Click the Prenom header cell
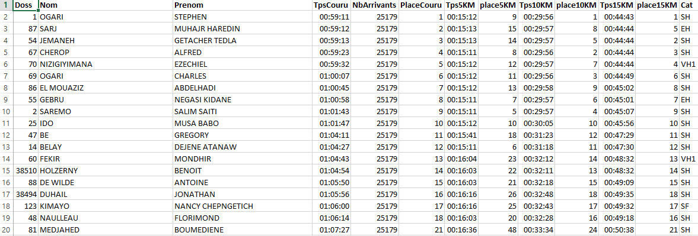The height and width of the screenshot is (236, 698). [x=243, y=5]
